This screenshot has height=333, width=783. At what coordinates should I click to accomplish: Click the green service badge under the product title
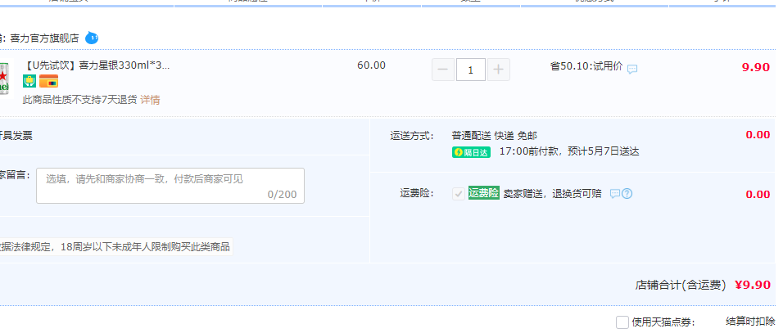(x=29, y=81)
